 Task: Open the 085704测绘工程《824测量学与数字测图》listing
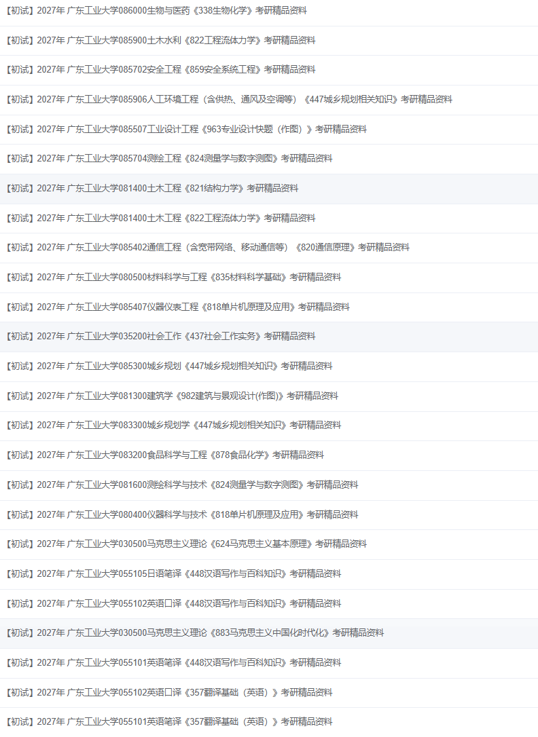pos(169,158)
